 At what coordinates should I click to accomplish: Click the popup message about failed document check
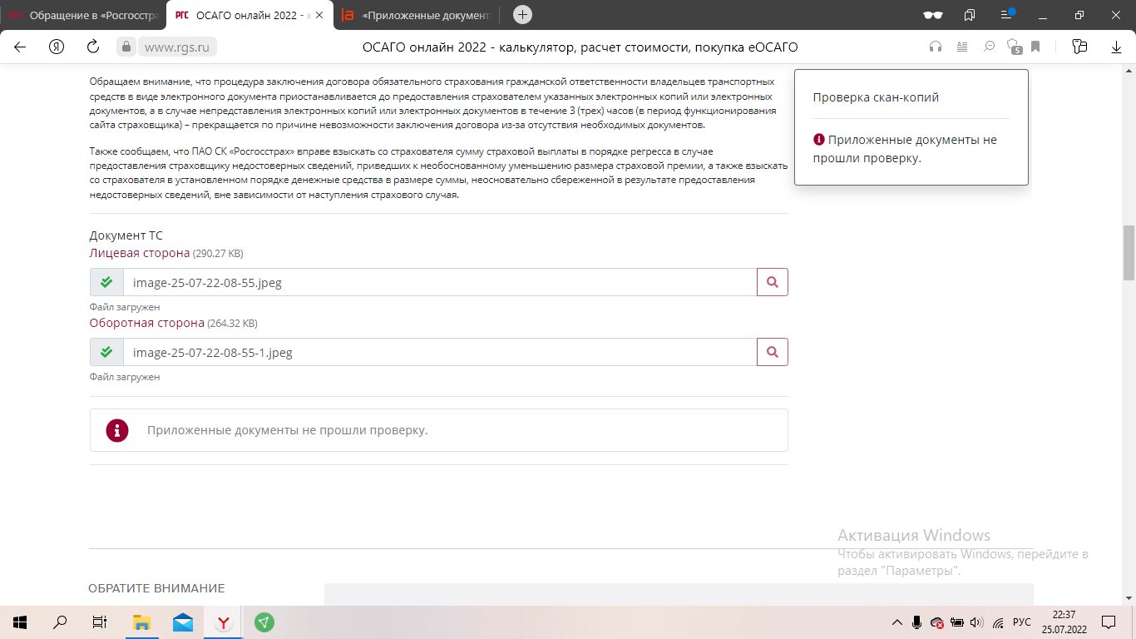pyautogui.click(x=905, y=149)
